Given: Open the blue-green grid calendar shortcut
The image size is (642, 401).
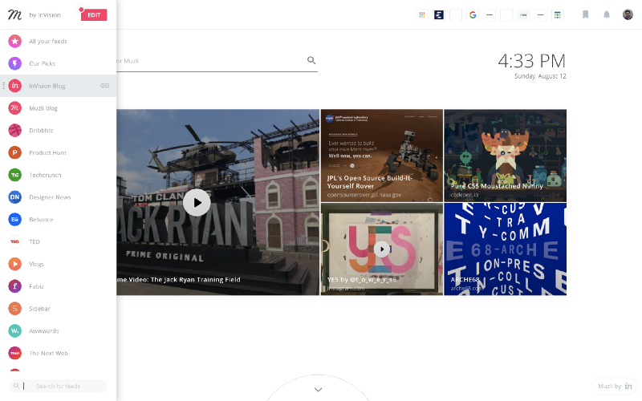Looking at the screenshot, I should tap(557, 15).
